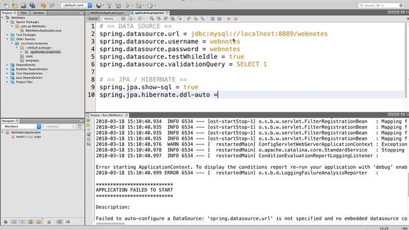Open the Run Project dropdown arrow
This screenshot has height=230, width=409.
tap(132, 6)
